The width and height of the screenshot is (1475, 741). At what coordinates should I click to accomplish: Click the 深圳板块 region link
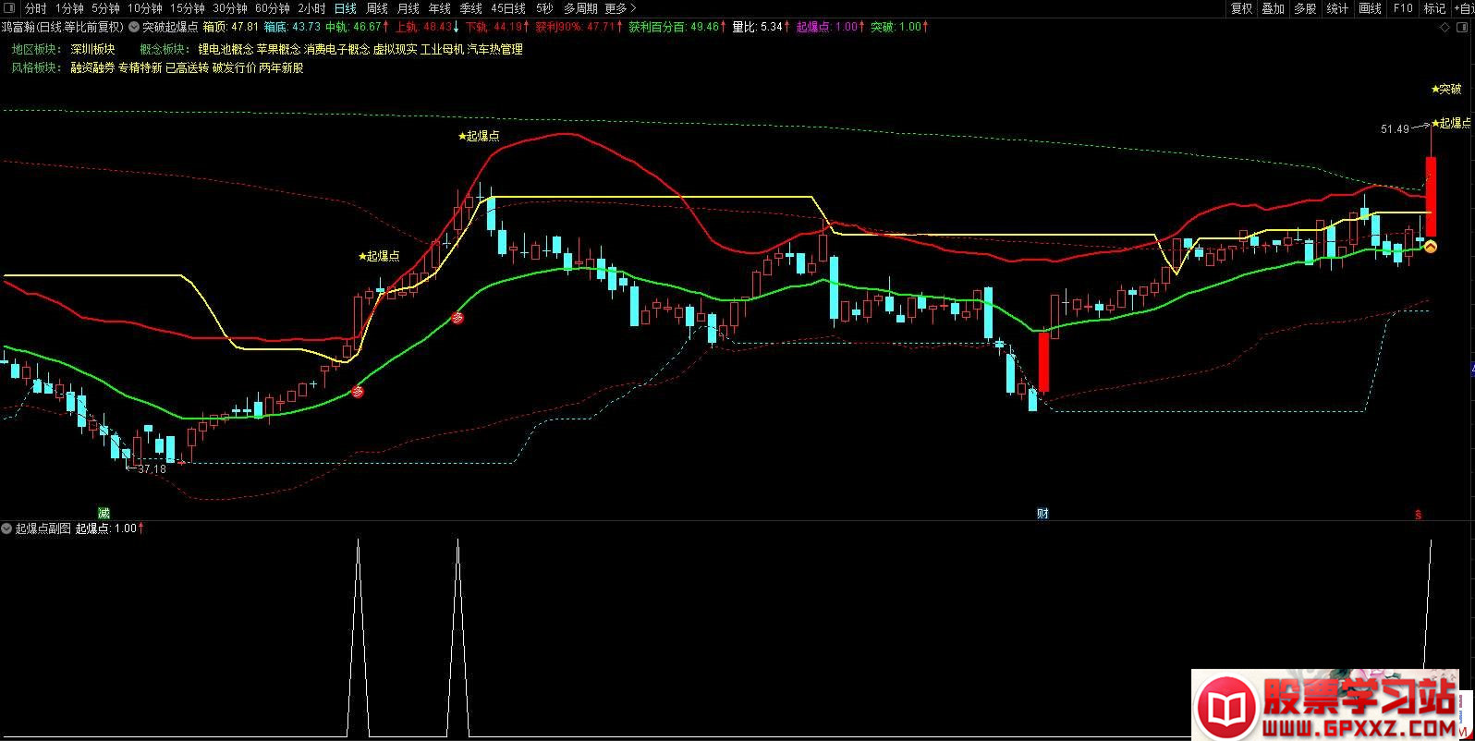point(92,49)
